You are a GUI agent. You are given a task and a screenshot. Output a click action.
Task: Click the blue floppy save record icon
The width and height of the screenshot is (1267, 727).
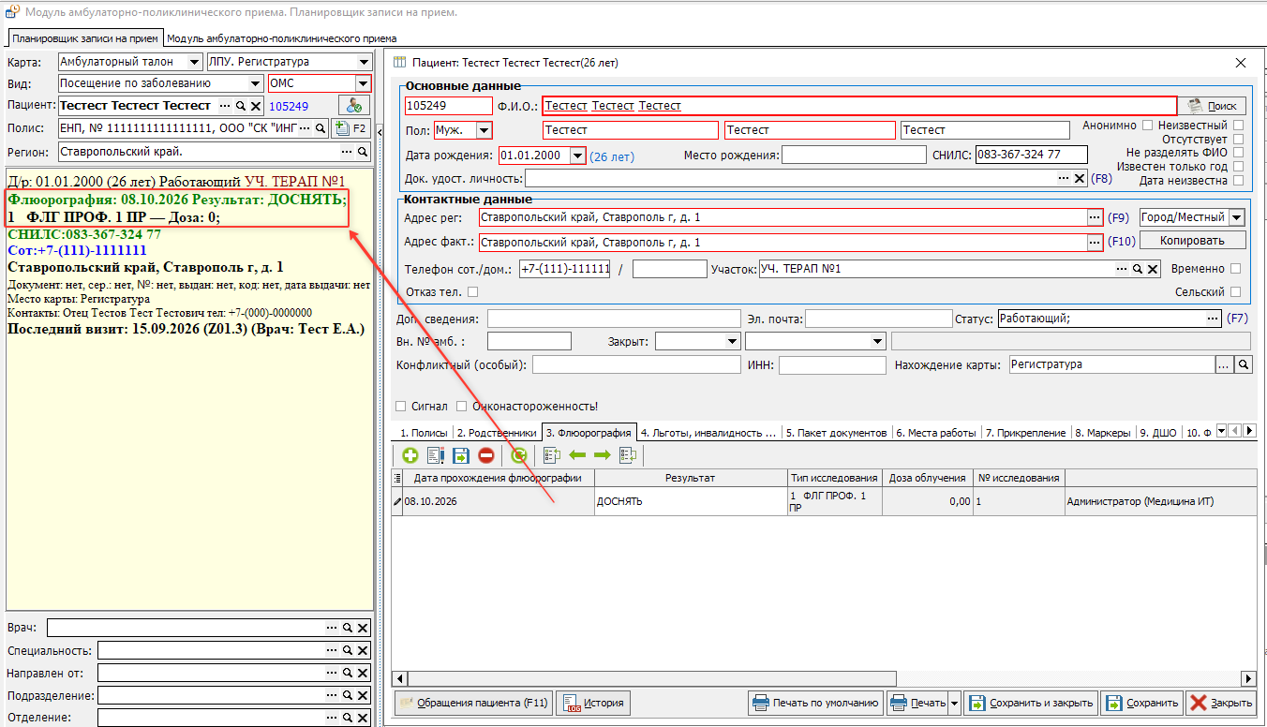tap(460, 455)
